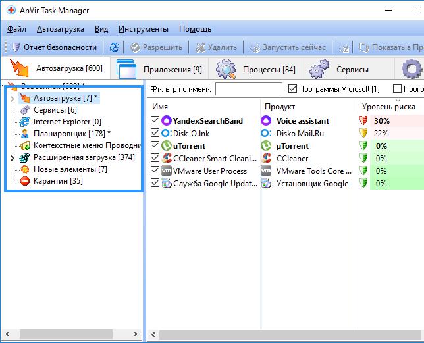This screenshot has height=343, width=424.
Task: Click the Processes tab magnifier gear icon
Action: tap(226, 70)
